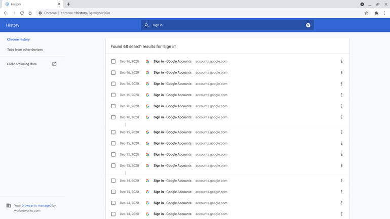Open the 'browser is managed' link

tap(36, 205)
